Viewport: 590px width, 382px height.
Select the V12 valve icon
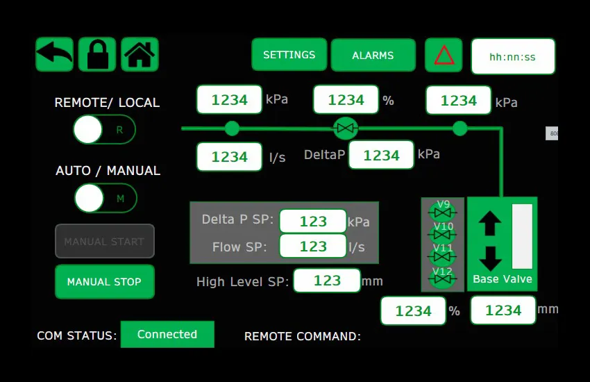(x=443, y=279)
